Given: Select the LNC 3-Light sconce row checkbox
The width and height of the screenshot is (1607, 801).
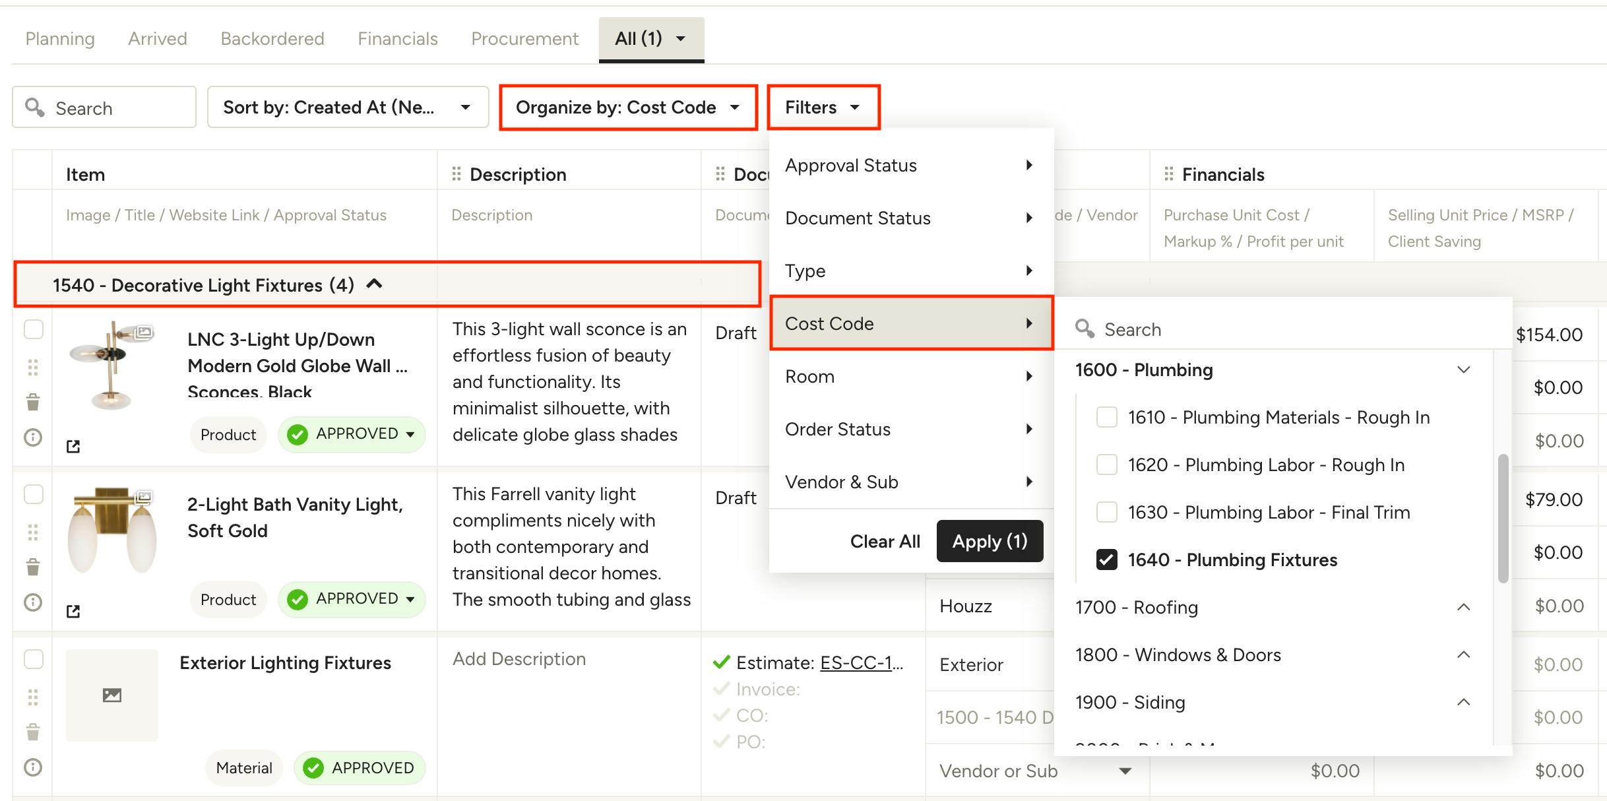Looking at the screenshot, I should [x=33, y=329].
